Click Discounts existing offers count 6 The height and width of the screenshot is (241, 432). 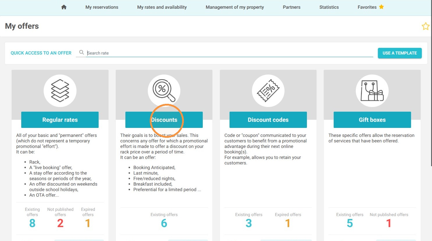point(164,223)
